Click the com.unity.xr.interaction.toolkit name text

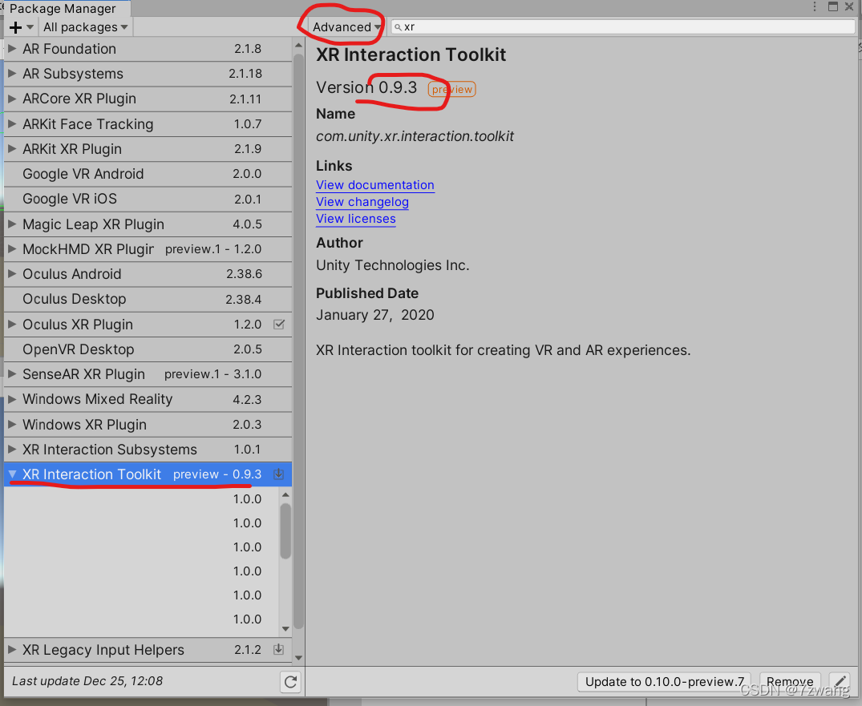pos(415,136)
